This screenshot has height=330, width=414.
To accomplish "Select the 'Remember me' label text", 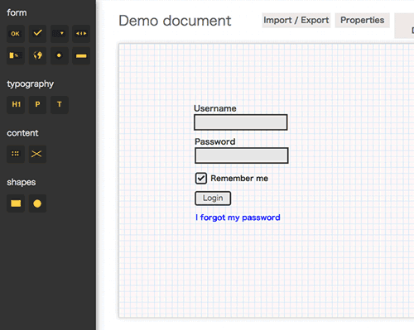I will pyautogui.click(x=239, y=179).
